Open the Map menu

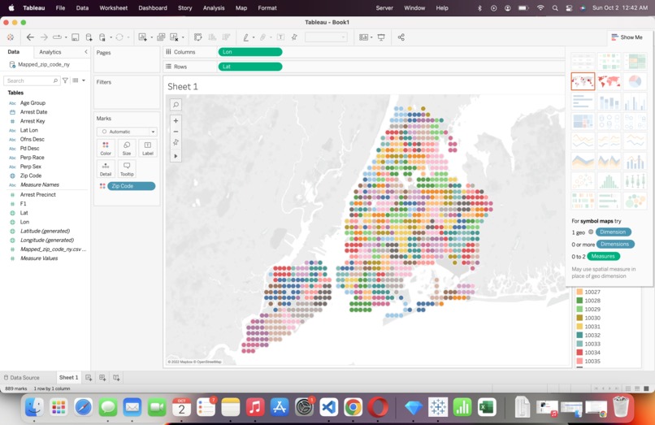241,8
